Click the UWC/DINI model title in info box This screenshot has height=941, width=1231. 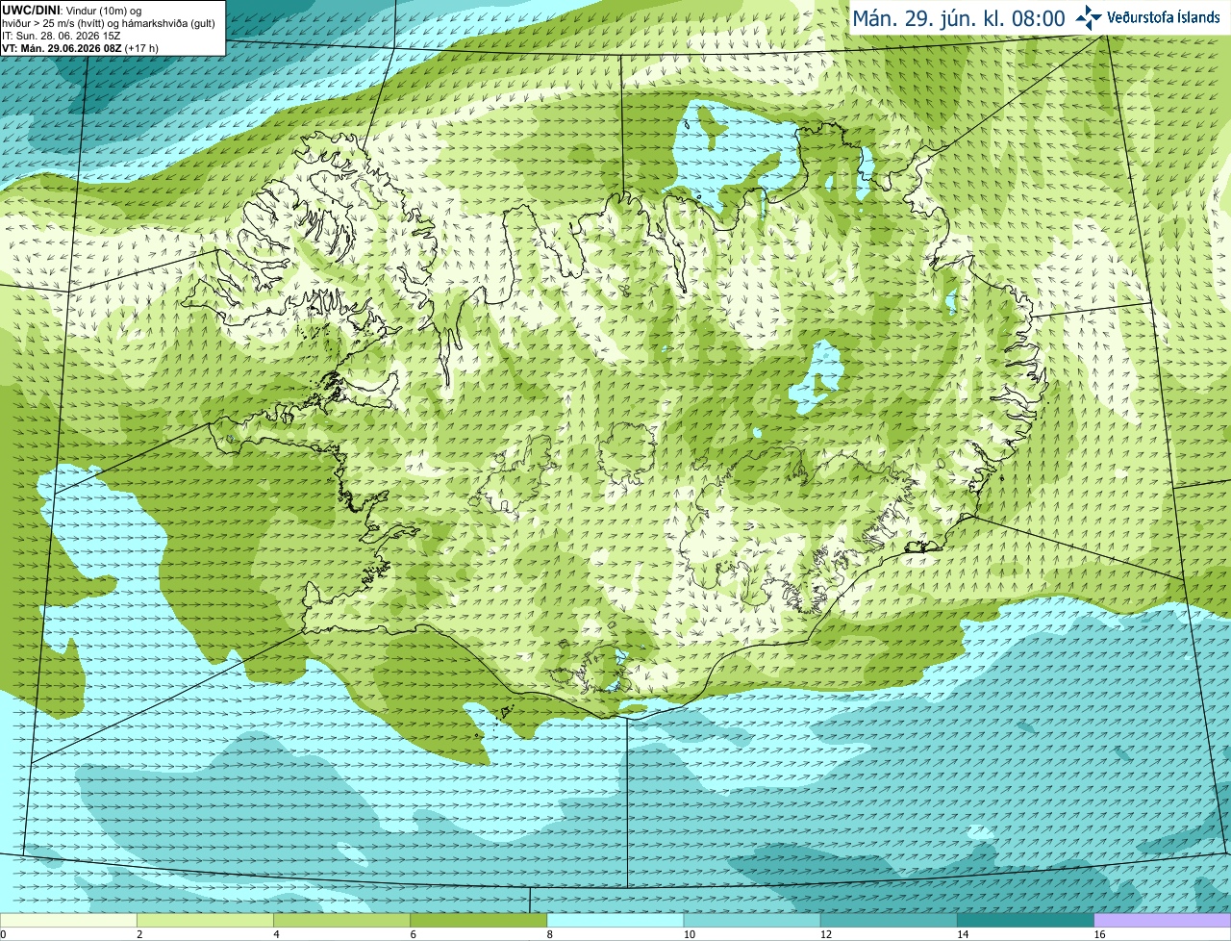[30, 10]
